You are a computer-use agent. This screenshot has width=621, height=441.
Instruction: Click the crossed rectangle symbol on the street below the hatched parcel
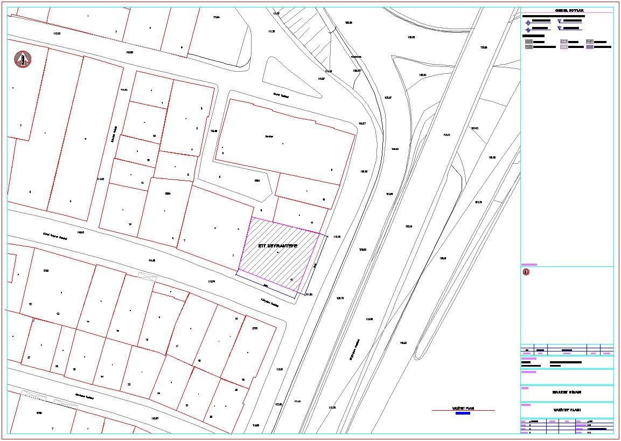[147, 276]
